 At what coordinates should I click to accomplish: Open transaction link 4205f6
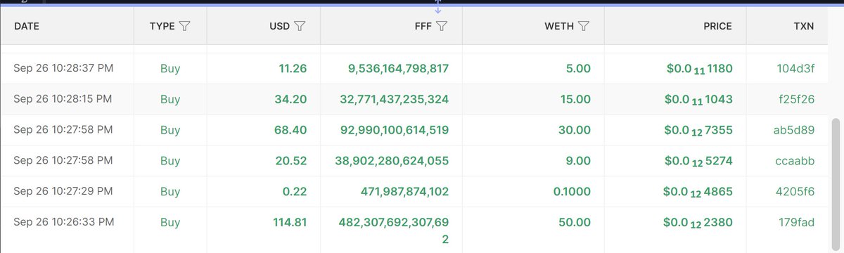pyautogui.click(x=795, y=191)
